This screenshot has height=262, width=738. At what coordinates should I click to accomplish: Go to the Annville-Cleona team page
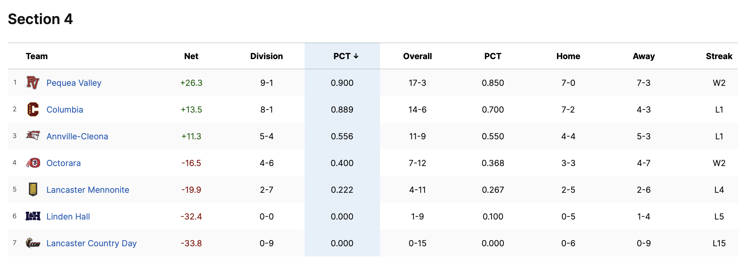tap(77, 136)
